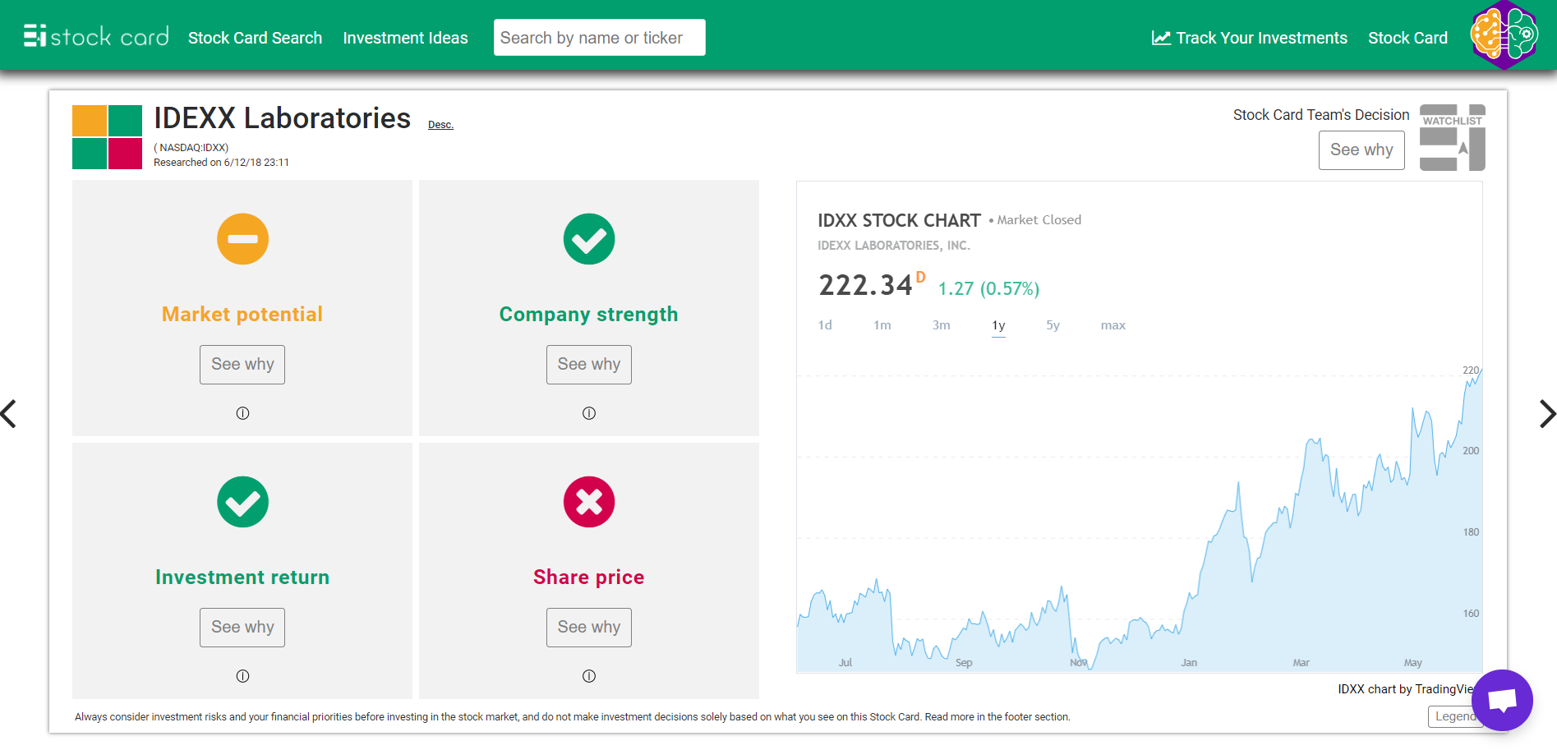The height and width of the screenshot is (750, 1557).
Task: Click the IDEXX Laboratories colored squares logo
Action: click(107, 137)
